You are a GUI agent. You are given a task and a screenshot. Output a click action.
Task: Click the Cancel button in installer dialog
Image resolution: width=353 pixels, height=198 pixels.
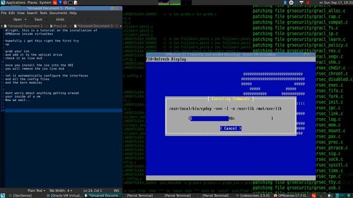pyautogui.click(x=231, y=128)
